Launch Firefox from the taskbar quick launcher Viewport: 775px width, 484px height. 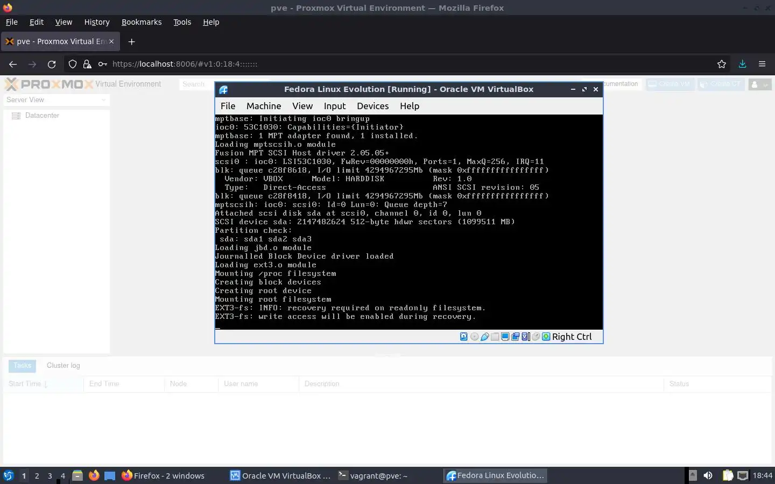94,475
